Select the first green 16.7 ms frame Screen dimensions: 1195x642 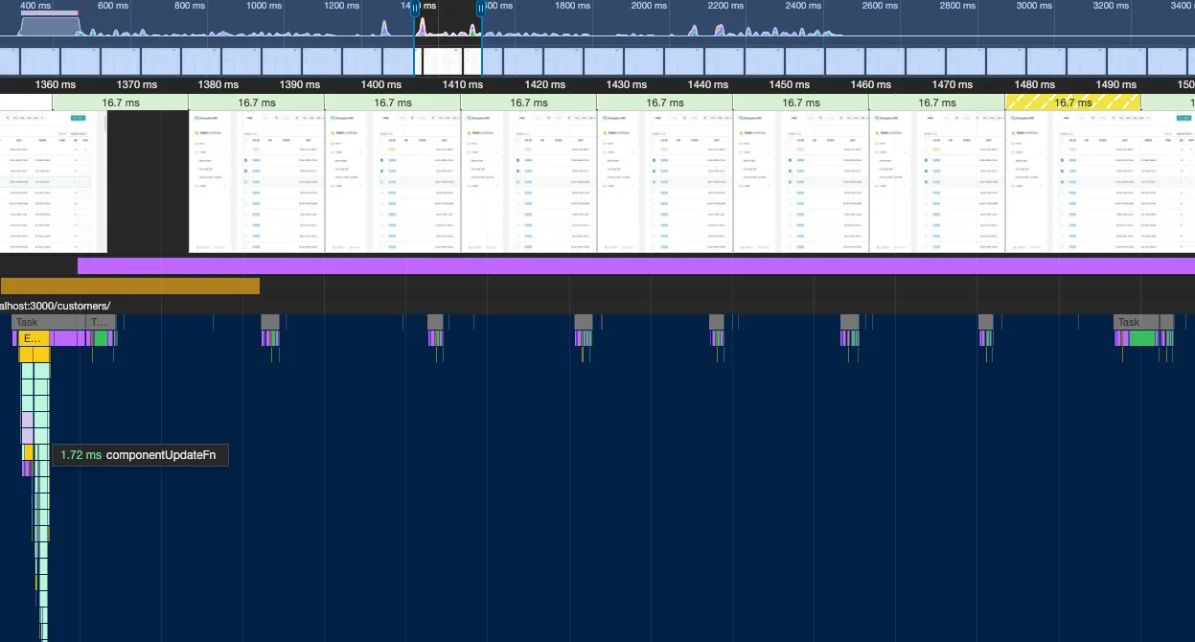click(x=121, y=103)
